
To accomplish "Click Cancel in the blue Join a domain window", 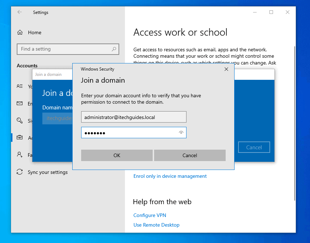I will point(254,147).
